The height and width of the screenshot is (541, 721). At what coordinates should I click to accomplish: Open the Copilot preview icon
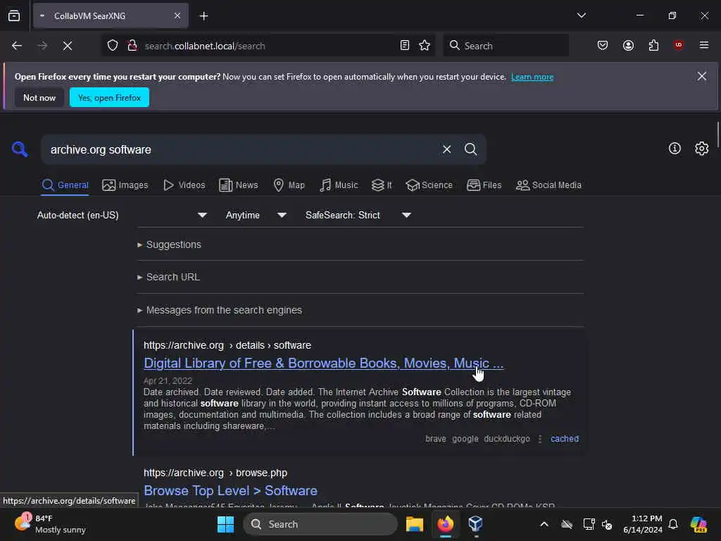698,524
